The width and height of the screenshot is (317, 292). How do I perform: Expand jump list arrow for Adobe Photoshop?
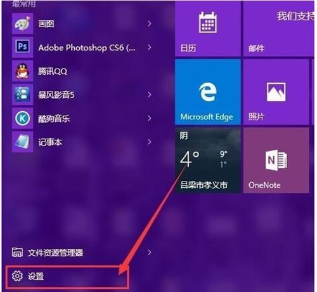tap(150, 47)
